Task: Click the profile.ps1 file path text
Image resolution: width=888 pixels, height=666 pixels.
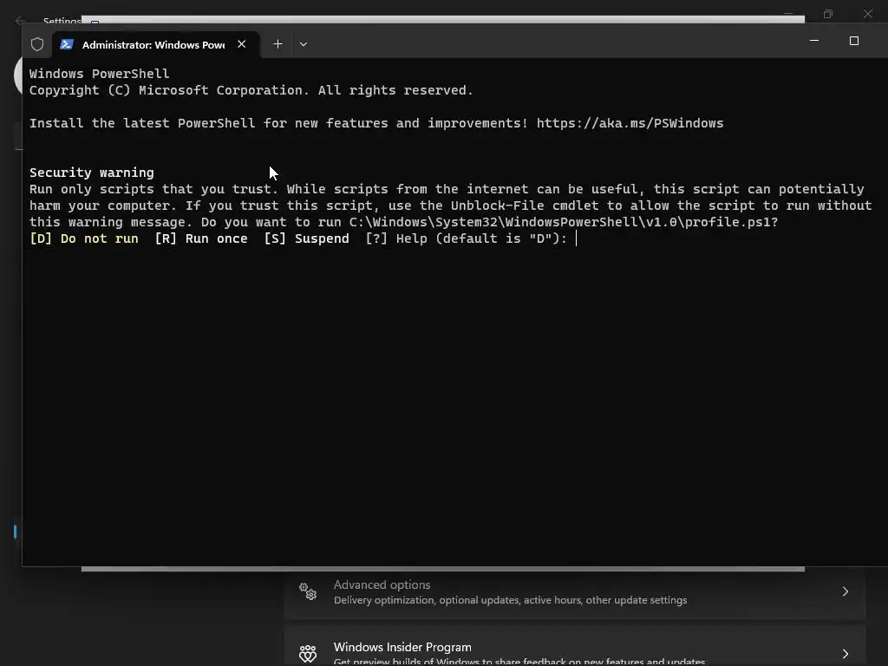Action: pos(559,222)
